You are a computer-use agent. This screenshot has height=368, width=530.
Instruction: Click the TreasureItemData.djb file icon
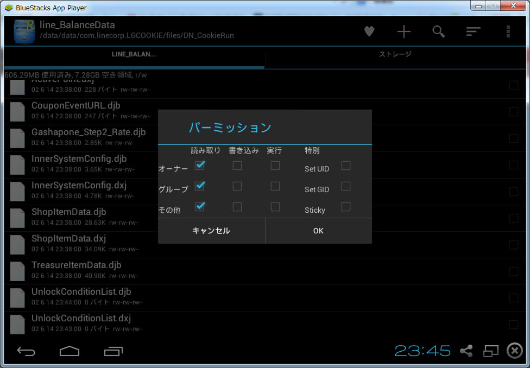[x=17, y=271]
